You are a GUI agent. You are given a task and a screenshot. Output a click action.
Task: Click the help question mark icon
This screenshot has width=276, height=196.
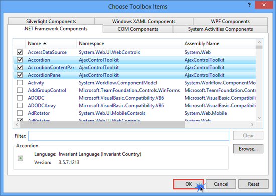pyautogui.click(x=249, y=5)
